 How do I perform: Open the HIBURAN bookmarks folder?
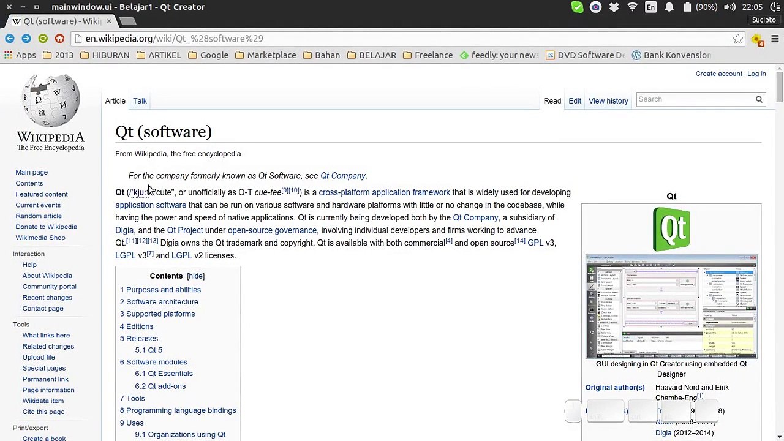coord(104,55)
